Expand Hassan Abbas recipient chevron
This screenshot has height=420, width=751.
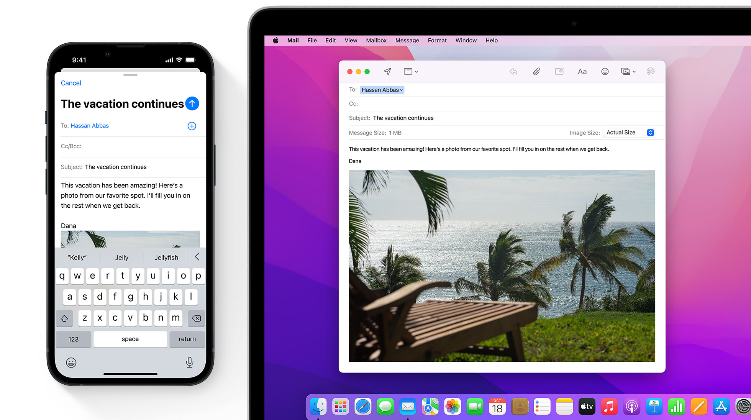(401, 90)
